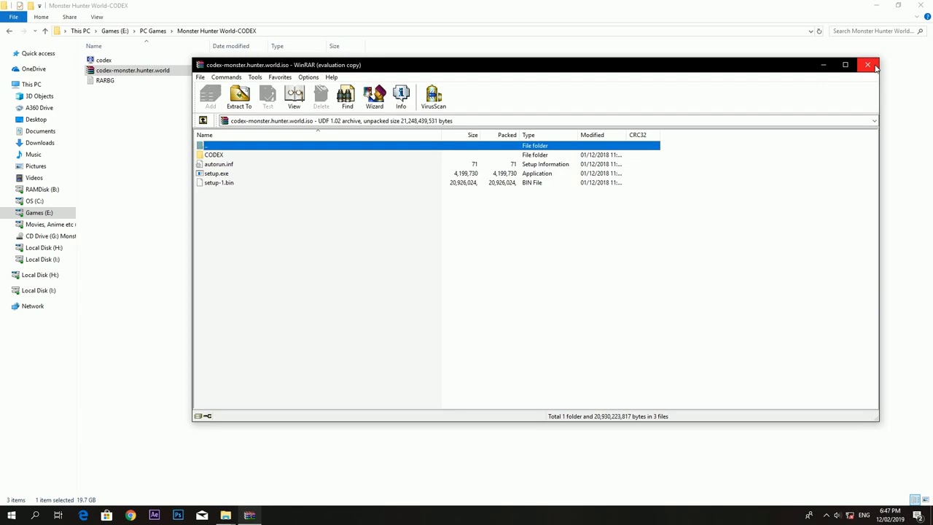Open WinRAR Tools menu
The image size is (933, 525).
pos(254,77)
